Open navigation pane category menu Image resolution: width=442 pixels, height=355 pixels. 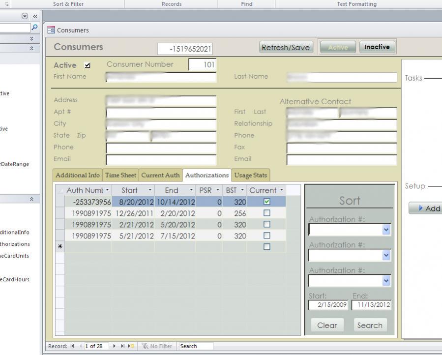pos(25,16)
